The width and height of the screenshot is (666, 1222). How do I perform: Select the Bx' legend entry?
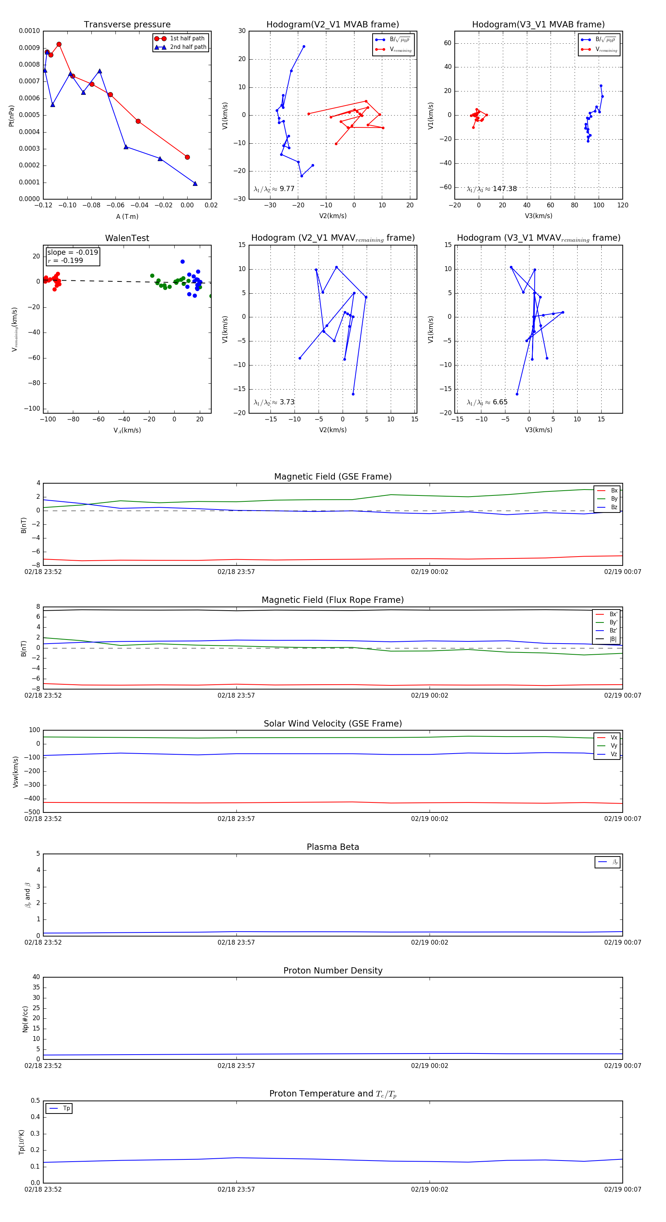click(x=607, y=614)
